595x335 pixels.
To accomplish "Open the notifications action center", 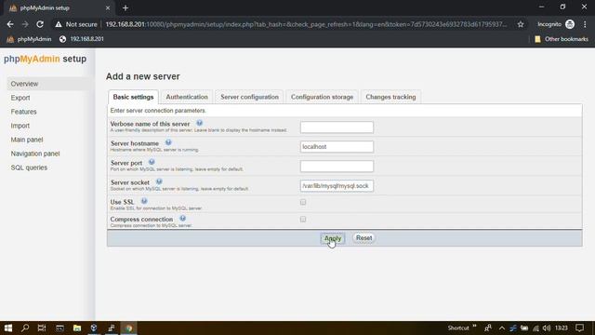I will (579, 328).
